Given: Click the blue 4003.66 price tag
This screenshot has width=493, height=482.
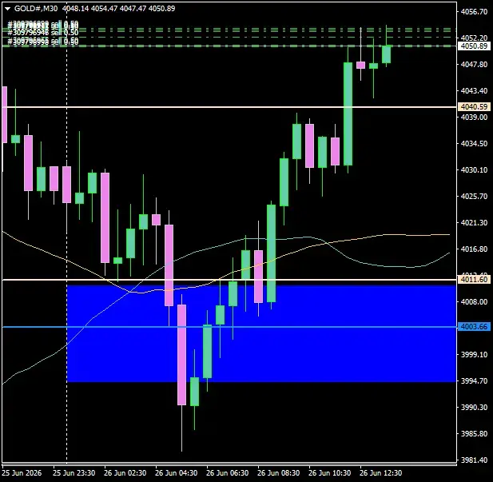Looking at the screenshot, I should point(474,327).
